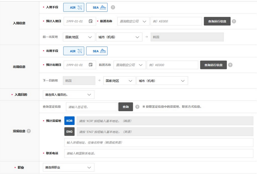Click help icon next to 滞留信息 label
This screenshot has height=174, width=257.
(x=29, y=131)
